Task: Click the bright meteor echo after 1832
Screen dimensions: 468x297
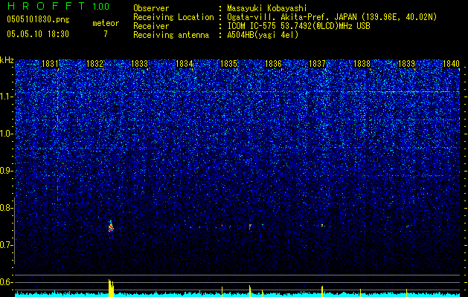Action: point(111,226)
